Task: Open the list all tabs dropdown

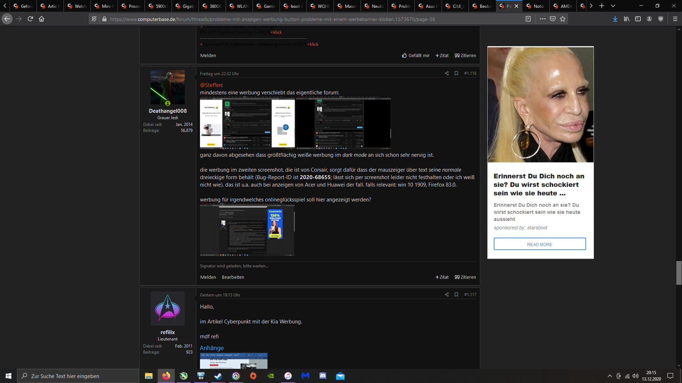Action: (613, 6)
